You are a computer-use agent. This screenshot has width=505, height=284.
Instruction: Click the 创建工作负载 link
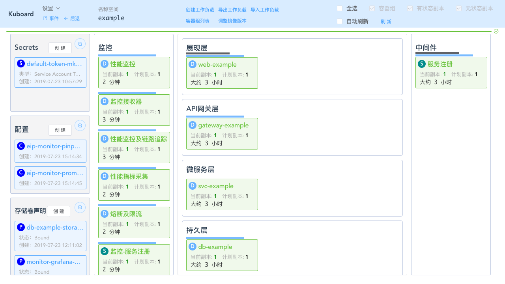pos(200,9)
